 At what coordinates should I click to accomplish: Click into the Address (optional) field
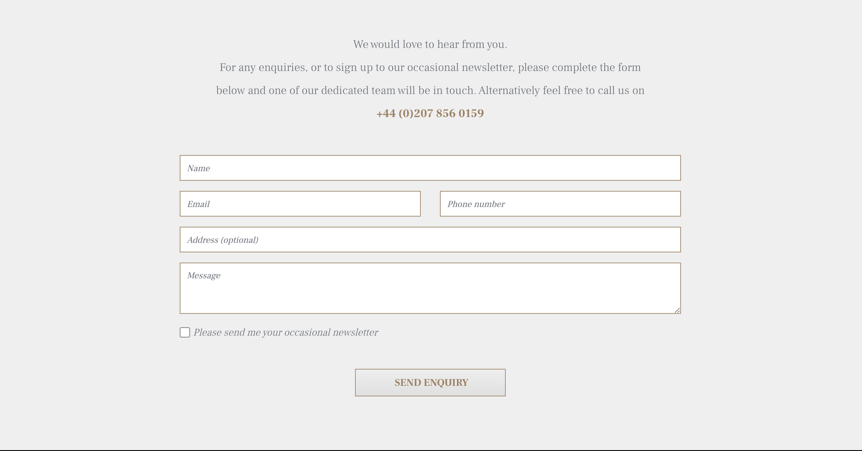[x=430, y=240]
